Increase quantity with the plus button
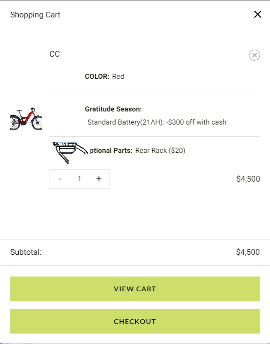 tap(99, 179)
